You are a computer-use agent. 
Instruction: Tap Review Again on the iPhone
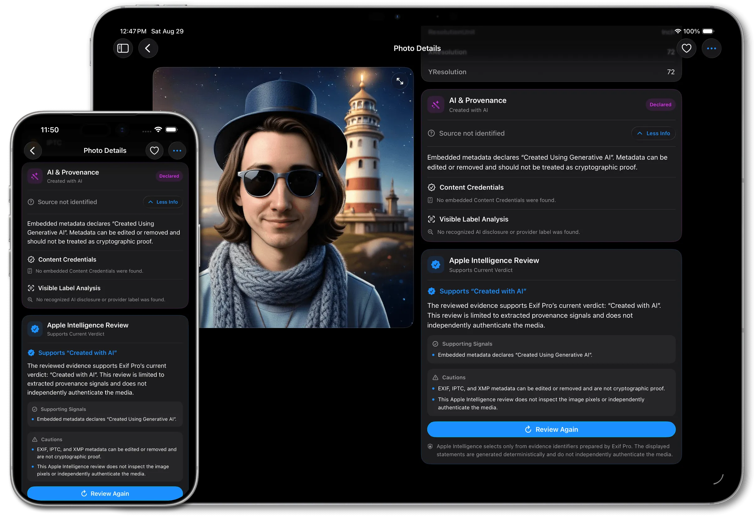tap(105, 493)
